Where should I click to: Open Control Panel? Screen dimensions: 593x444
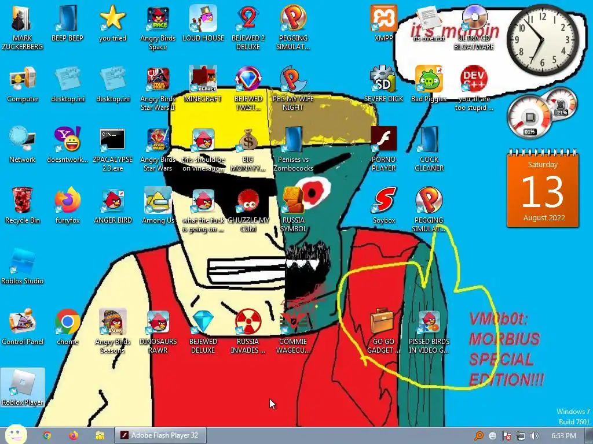click(x=23, y=327)
